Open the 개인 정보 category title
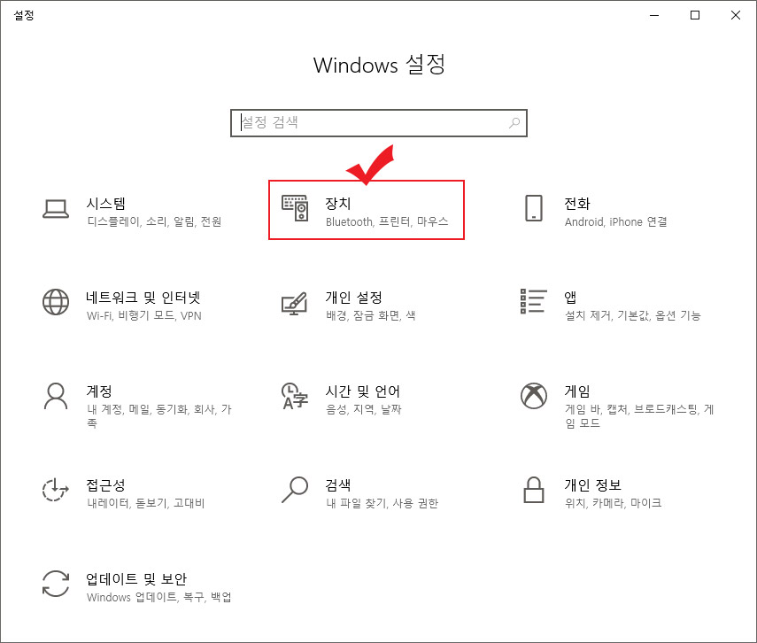Viewport: 757px width, 643px height. tap(593, 484)
